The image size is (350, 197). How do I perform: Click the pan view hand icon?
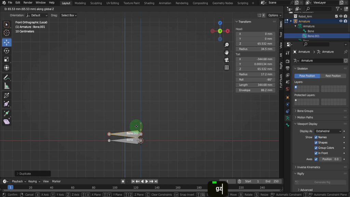click(x=227, y=52)
